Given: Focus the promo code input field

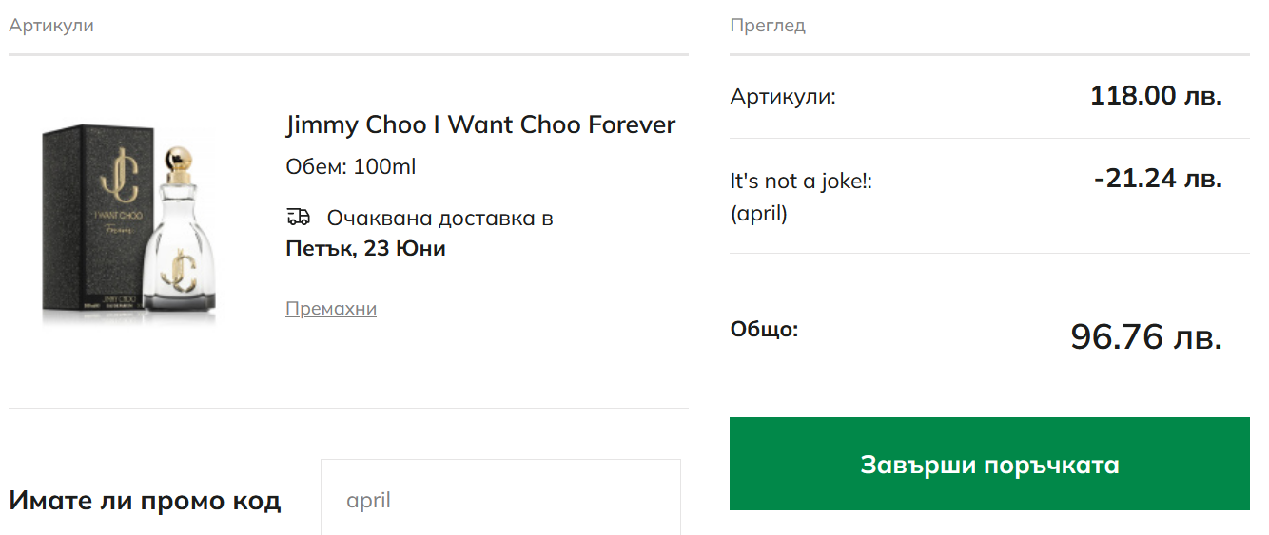Looking at the screenshot, I should point(500,500).
